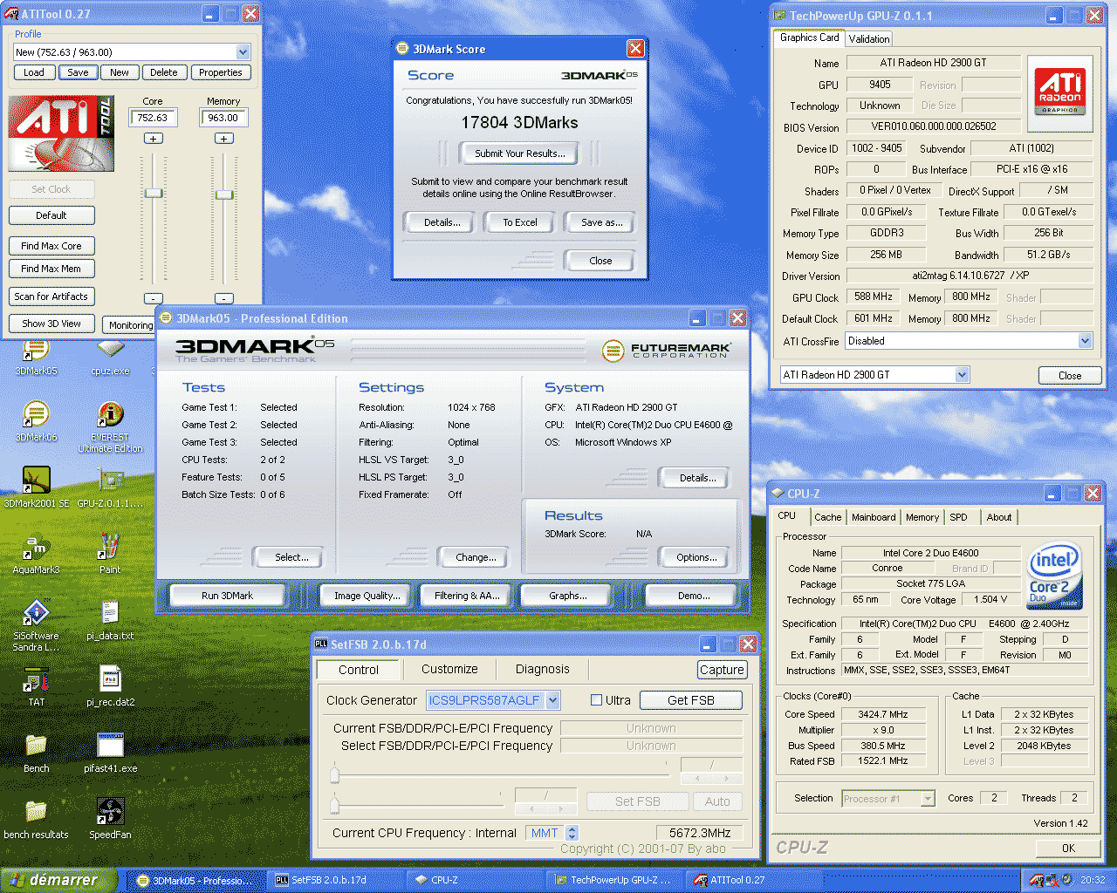Switch to TechPowerUp GPU-Z taskbar button
The height and width of the screenshot is (893, 1117).
[615, 880]
